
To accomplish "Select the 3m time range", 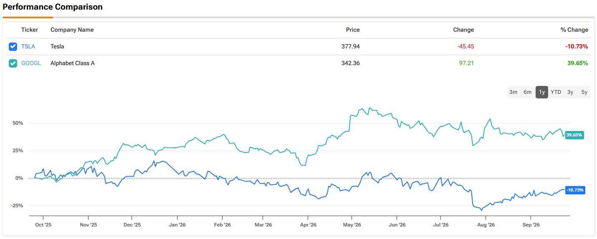I will 514,92.
